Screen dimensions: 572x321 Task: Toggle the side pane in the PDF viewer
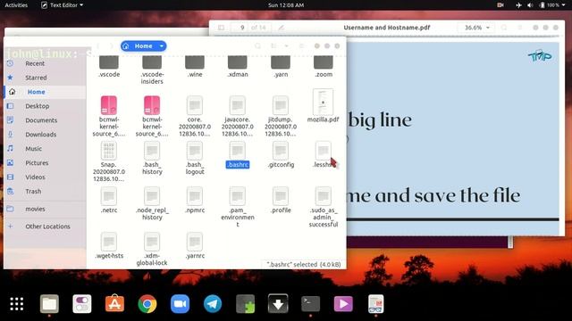221,28
